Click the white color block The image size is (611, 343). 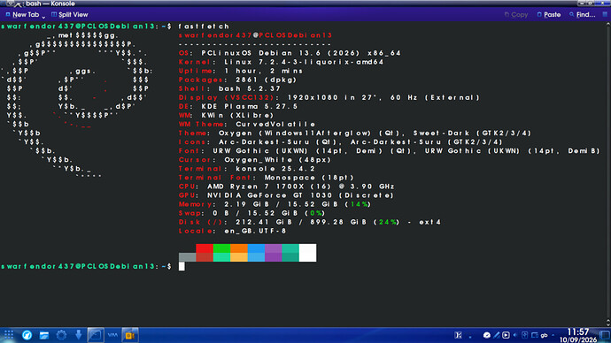308,253
